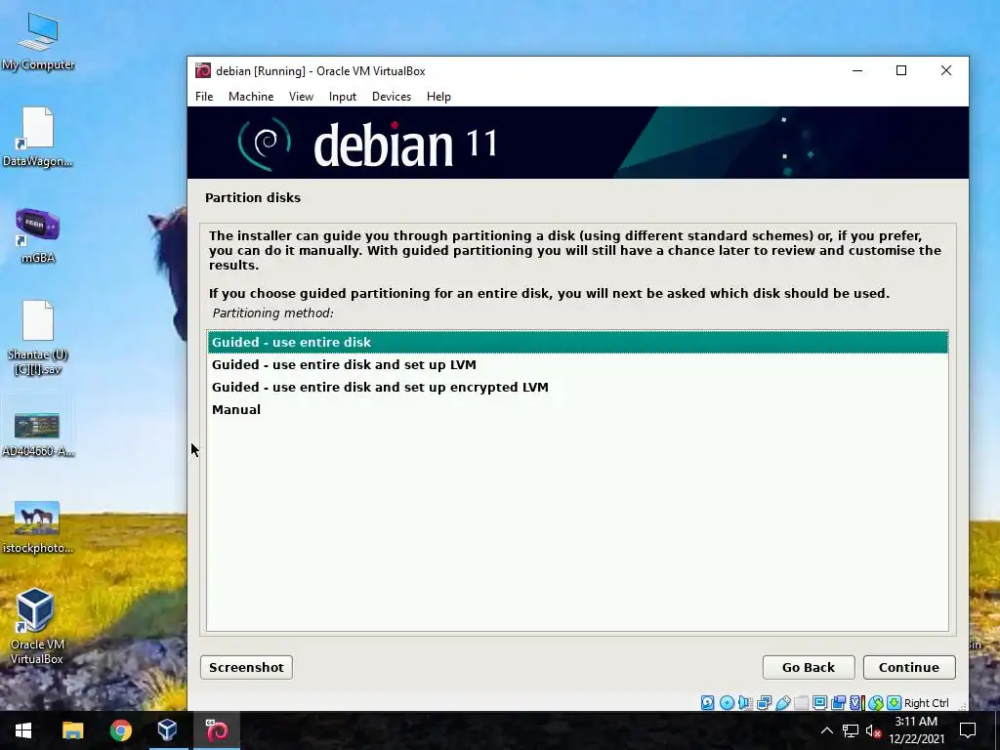Open the notification center icon
The image size is (1000, 750).
point(968,730)
